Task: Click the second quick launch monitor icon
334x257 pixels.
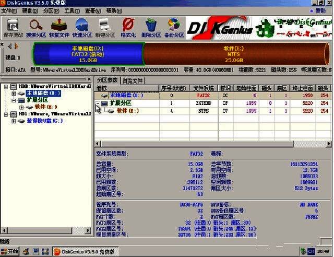Action: [36, 252]
